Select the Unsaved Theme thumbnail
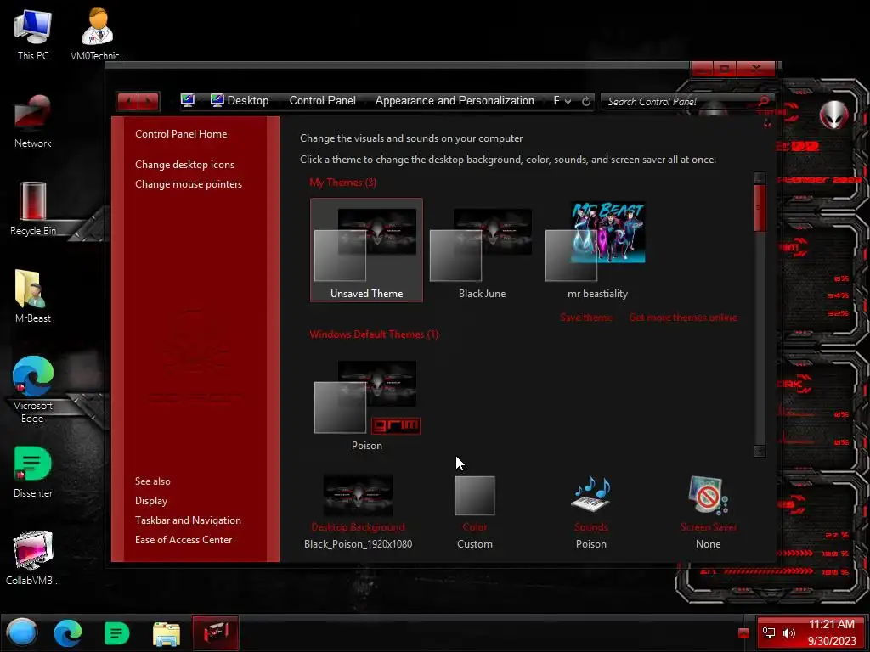Viewport: 870px width, 652px height. coord(366,250)
